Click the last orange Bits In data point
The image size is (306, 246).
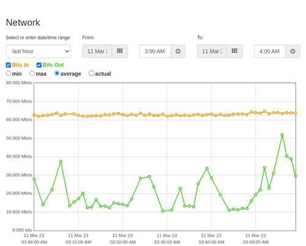point(296,113)
